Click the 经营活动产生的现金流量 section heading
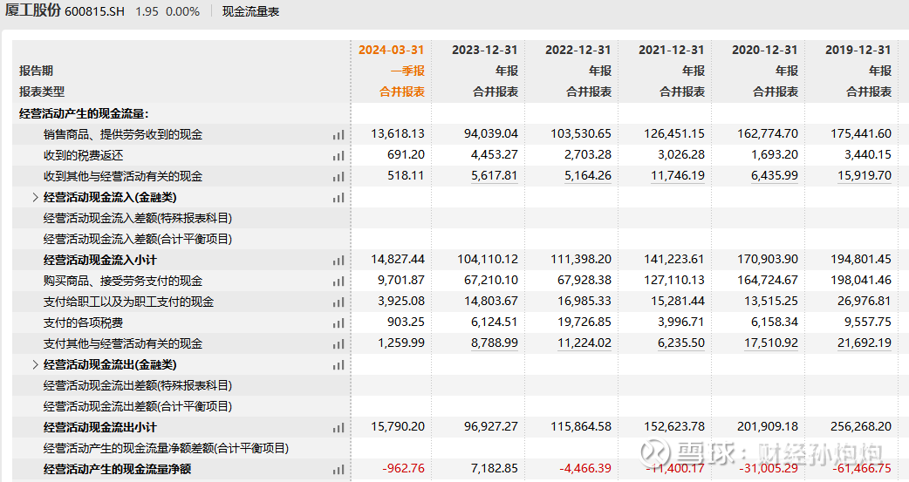Screen dimensions: 909x482 [84, 113]
